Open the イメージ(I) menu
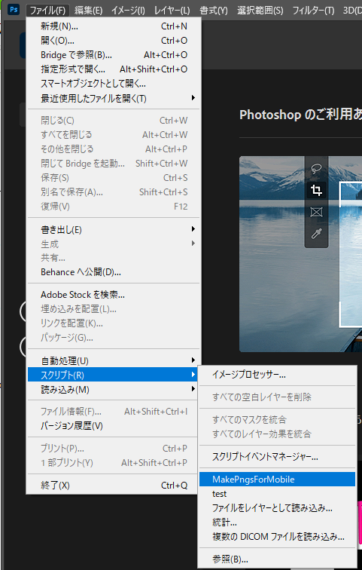Screen dimensions: 362x570 pos(128,10)
